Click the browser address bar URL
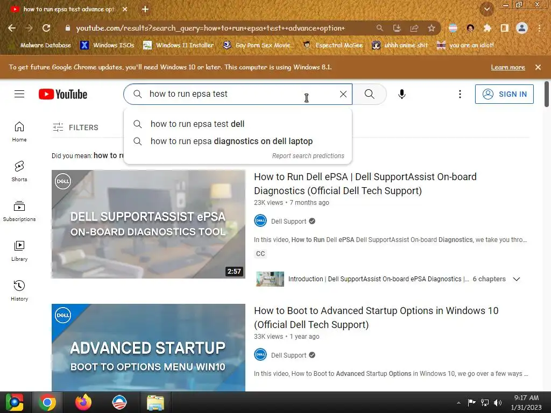Image resolution: width=551 pixels, height=413 pixels. [210, 28]
